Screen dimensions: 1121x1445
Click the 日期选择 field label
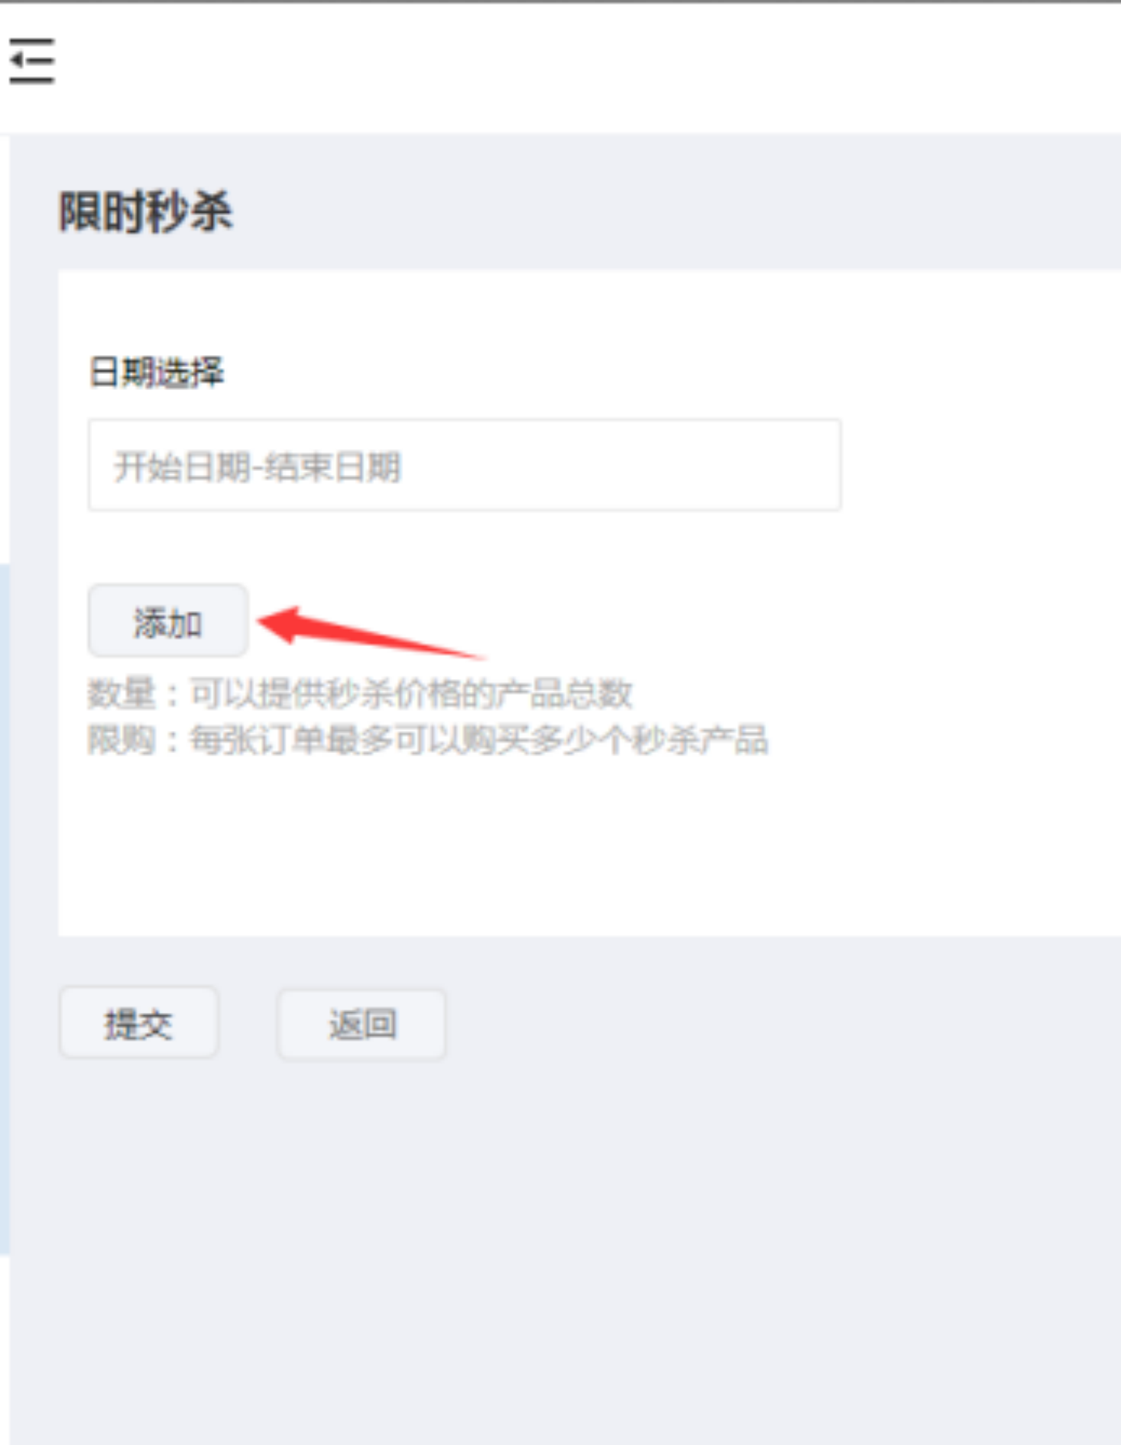pyautogui.click(x=156, y=371)
